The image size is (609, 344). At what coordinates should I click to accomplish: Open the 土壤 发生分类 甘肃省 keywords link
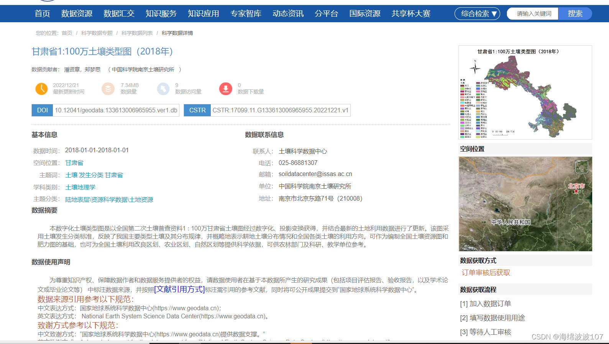(x=94, y=175)
